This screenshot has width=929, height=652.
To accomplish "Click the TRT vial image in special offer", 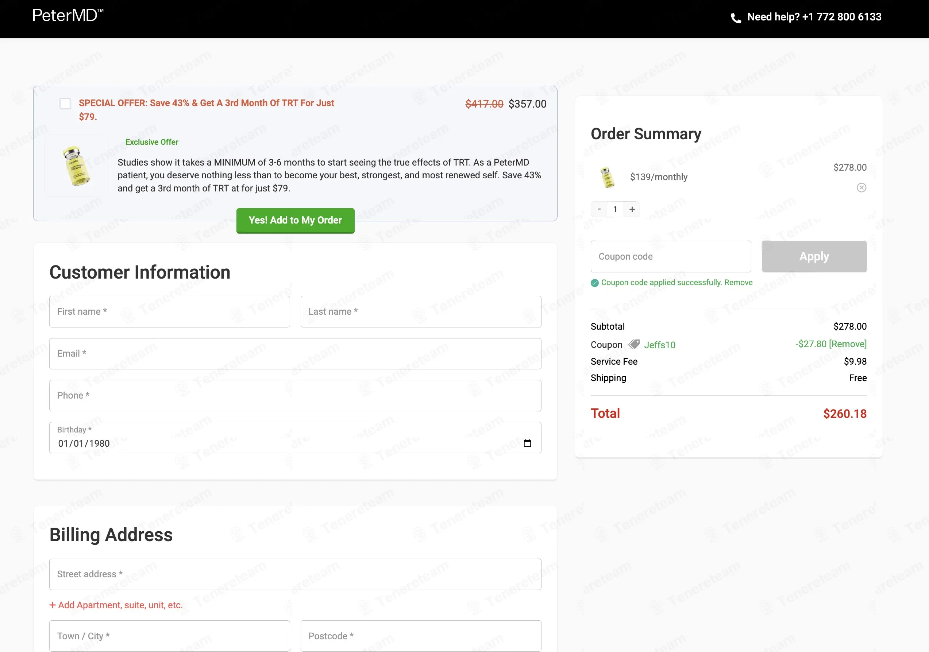I will click(x=76, y=166).
